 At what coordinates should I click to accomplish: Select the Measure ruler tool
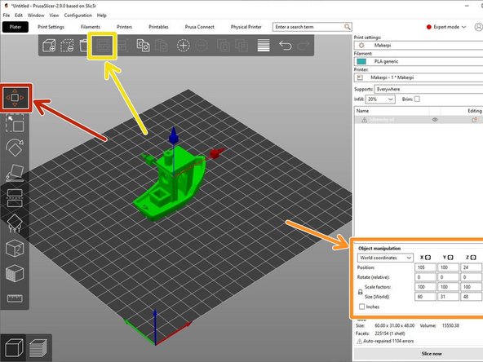[15, 298]
